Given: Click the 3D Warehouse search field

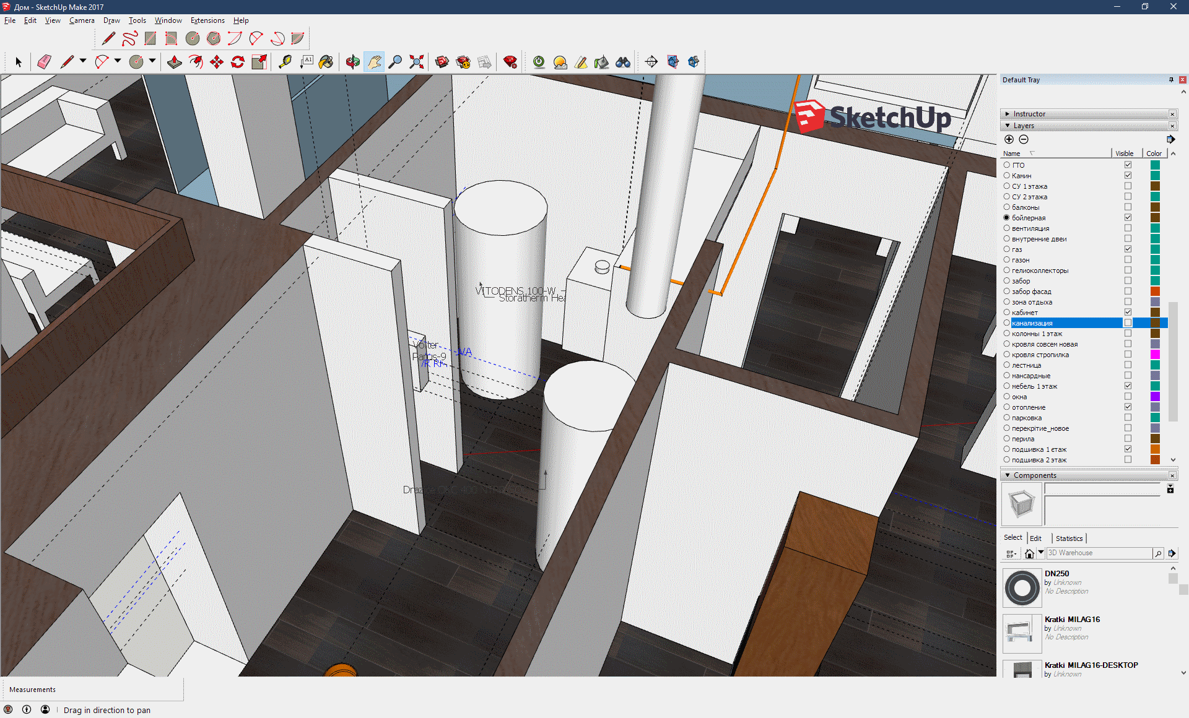Looking at the screenshot, I should point(1099,553).
